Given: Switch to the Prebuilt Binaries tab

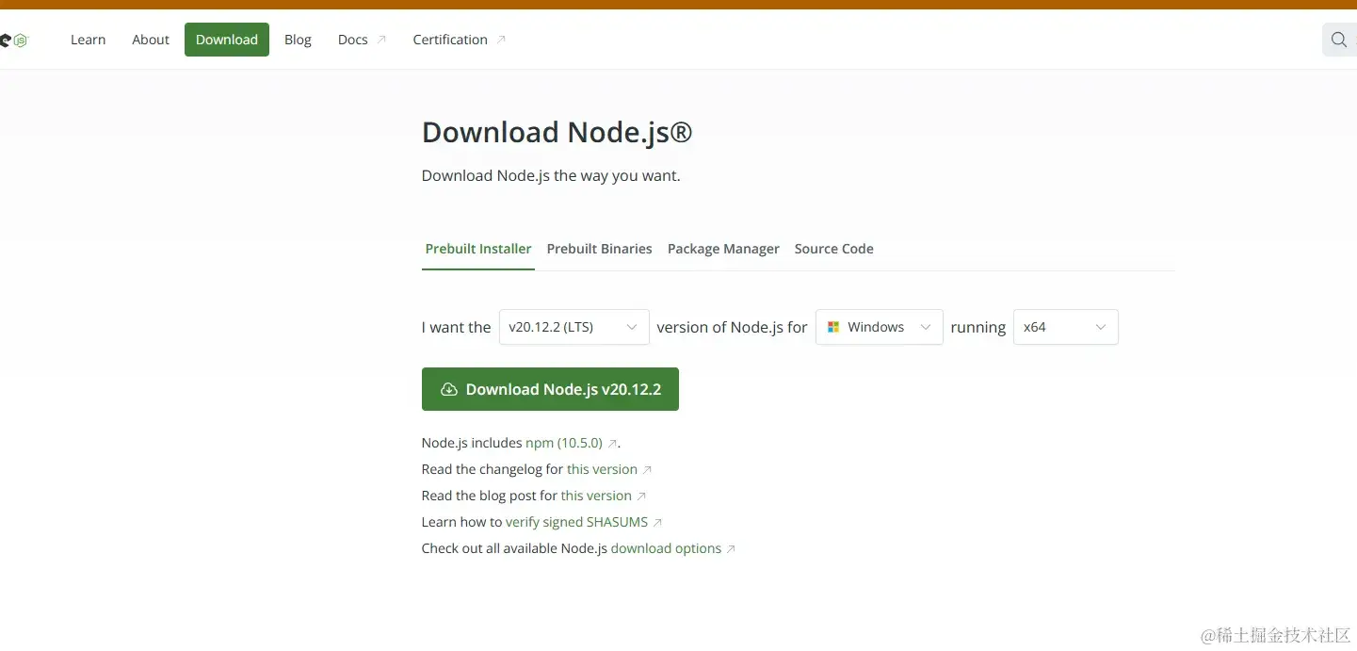Looking at the screenshot, I should [600, 249].
